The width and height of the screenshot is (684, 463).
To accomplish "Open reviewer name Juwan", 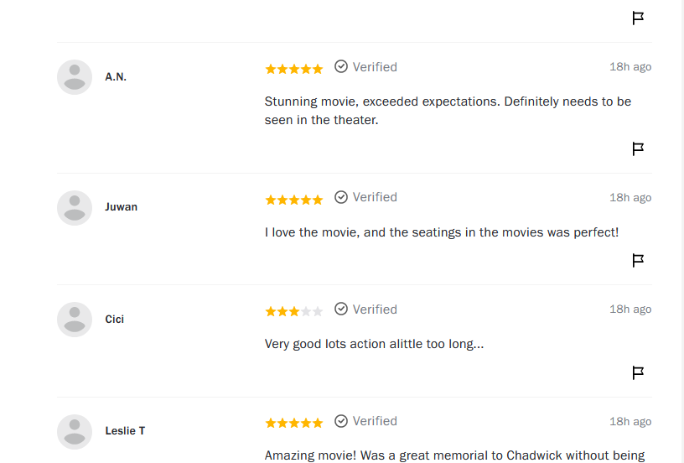I will (x=122, y=207).
